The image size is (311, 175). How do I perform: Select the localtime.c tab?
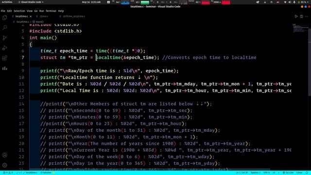click(x=21, y=17)
